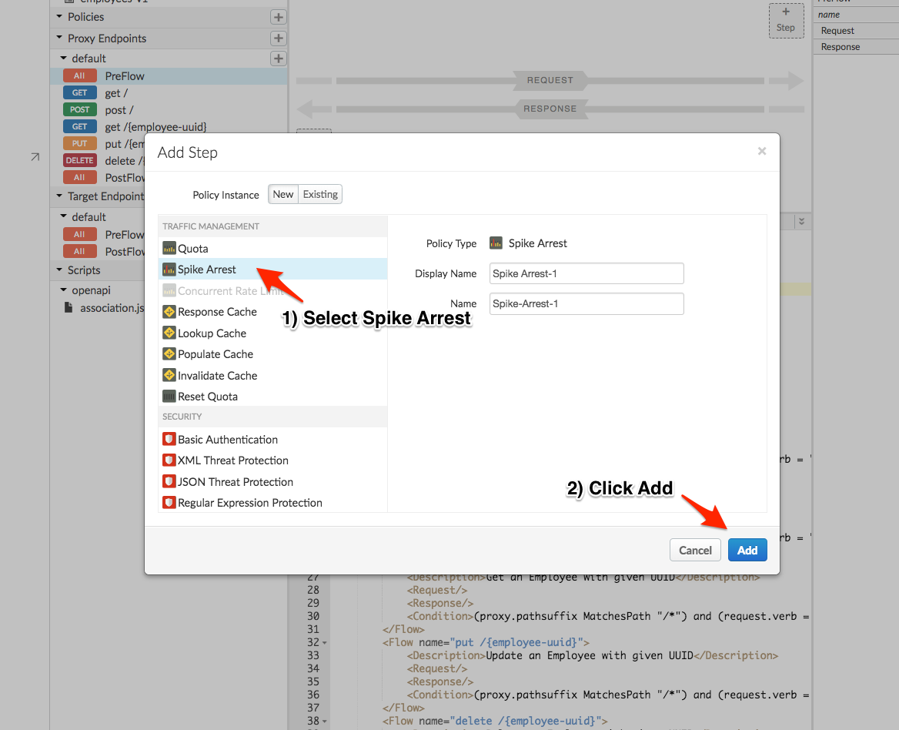Click the Basic Authentication shield icon
The image size is (899, 730).
169,439
